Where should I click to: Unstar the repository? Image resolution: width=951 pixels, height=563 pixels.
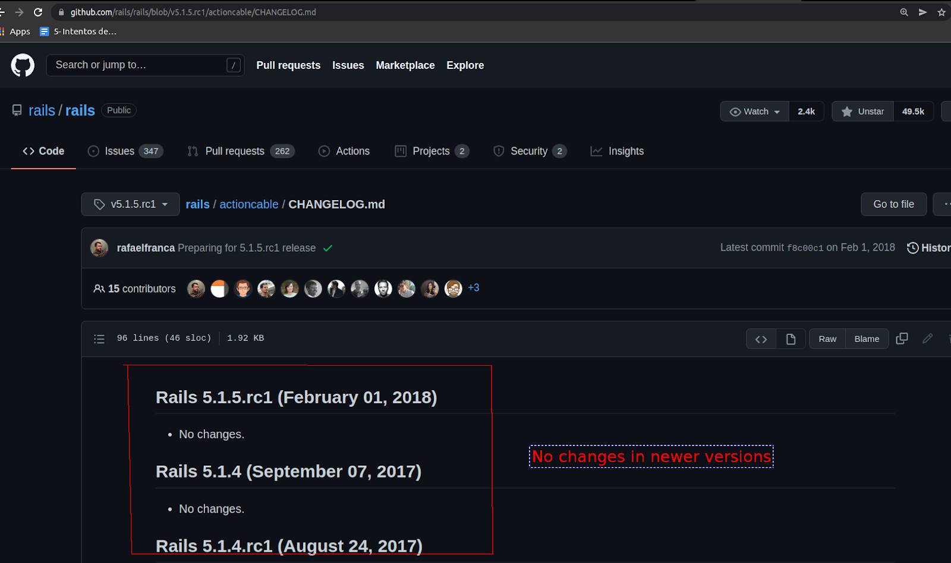(x=862, y=112)
